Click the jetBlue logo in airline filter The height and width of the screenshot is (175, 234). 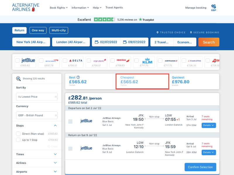pyautogui.click(x=28, y=60)
